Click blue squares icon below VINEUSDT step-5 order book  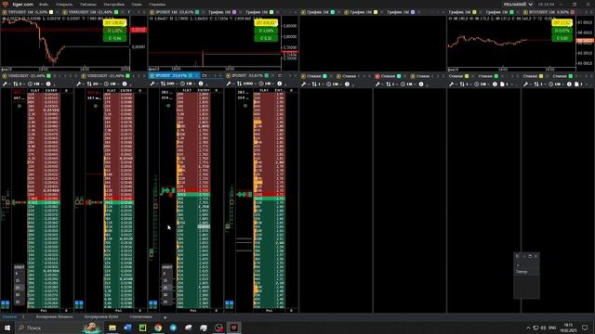5,304
